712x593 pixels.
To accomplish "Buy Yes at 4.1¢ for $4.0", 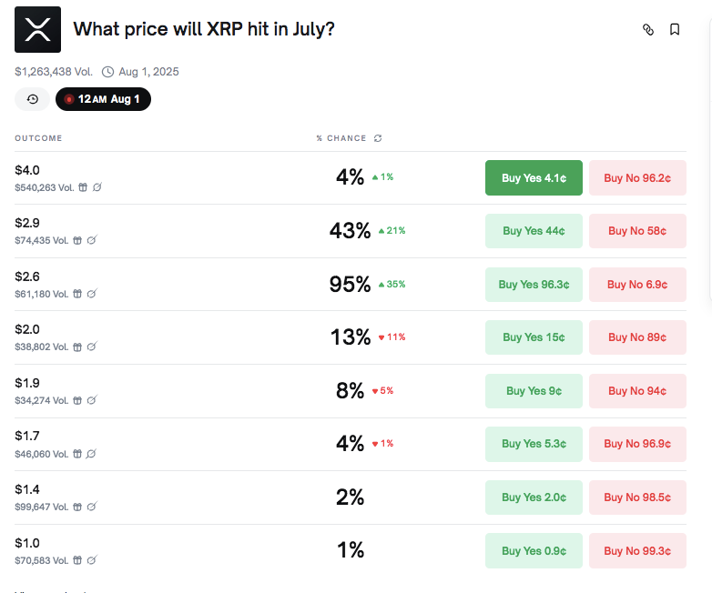I will [534, 178].
